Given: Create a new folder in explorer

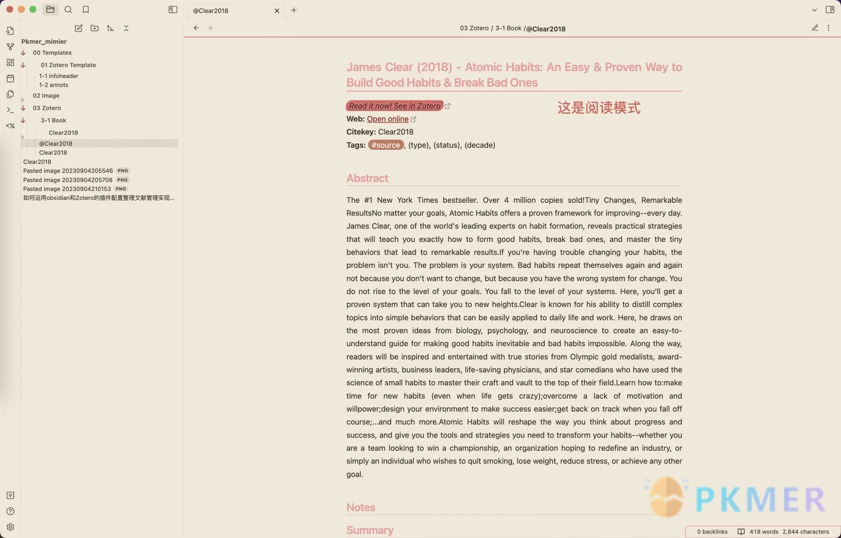Looking at the screenshot, I should pos(95,28).
